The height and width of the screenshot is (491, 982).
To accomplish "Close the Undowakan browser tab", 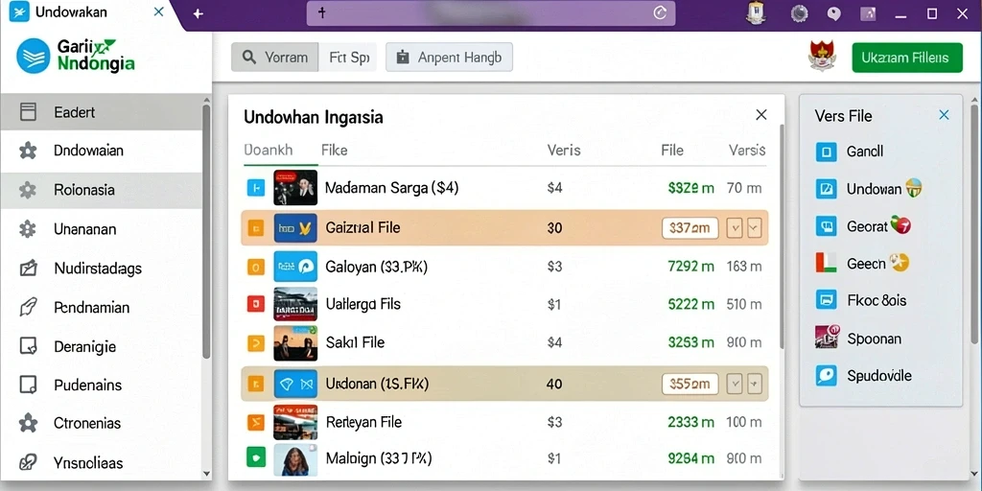I will pyautogui.click(x=159, y=12).
